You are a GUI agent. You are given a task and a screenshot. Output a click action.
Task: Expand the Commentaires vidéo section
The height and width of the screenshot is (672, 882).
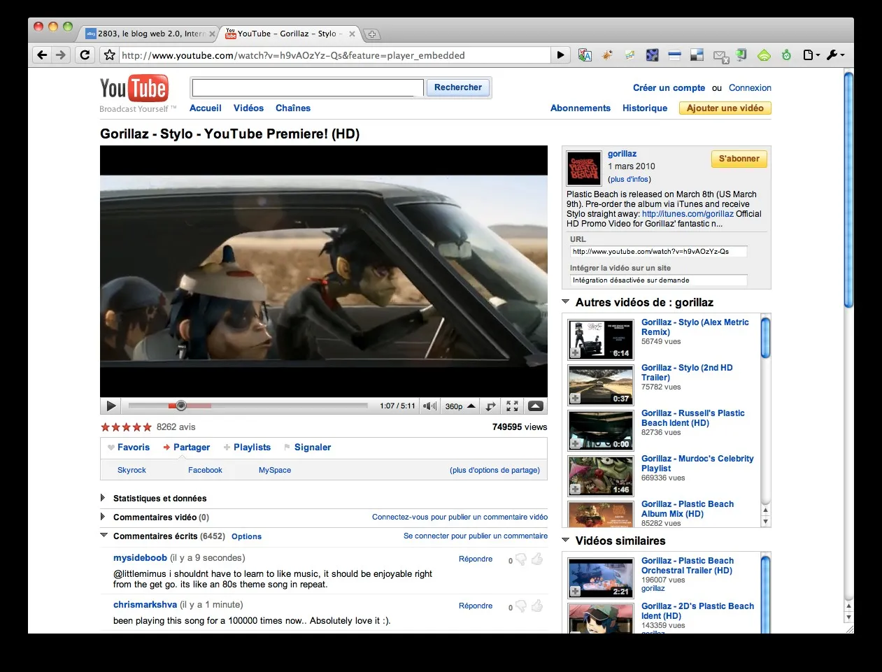(x=103, y=517)
